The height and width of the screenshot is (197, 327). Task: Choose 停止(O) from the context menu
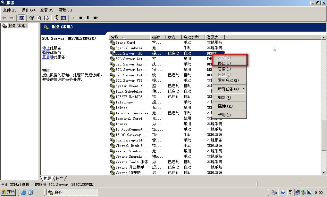pos(229,63)
